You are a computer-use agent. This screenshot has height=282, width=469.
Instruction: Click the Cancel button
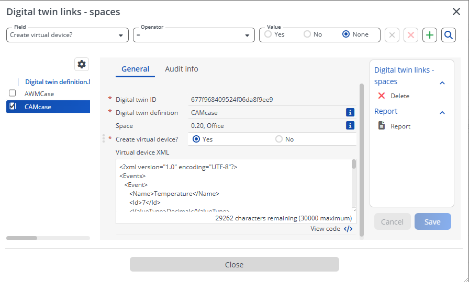coord(392,222)
